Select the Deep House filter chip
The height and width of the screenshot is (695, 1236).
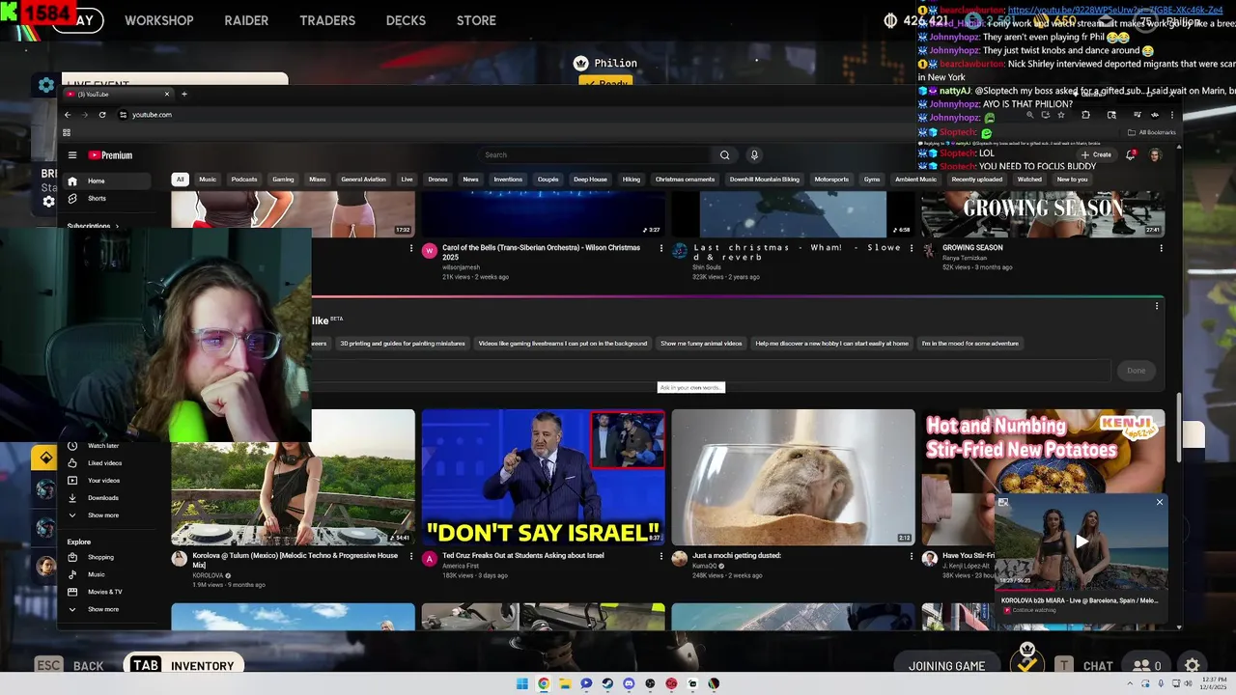(590, 180)
